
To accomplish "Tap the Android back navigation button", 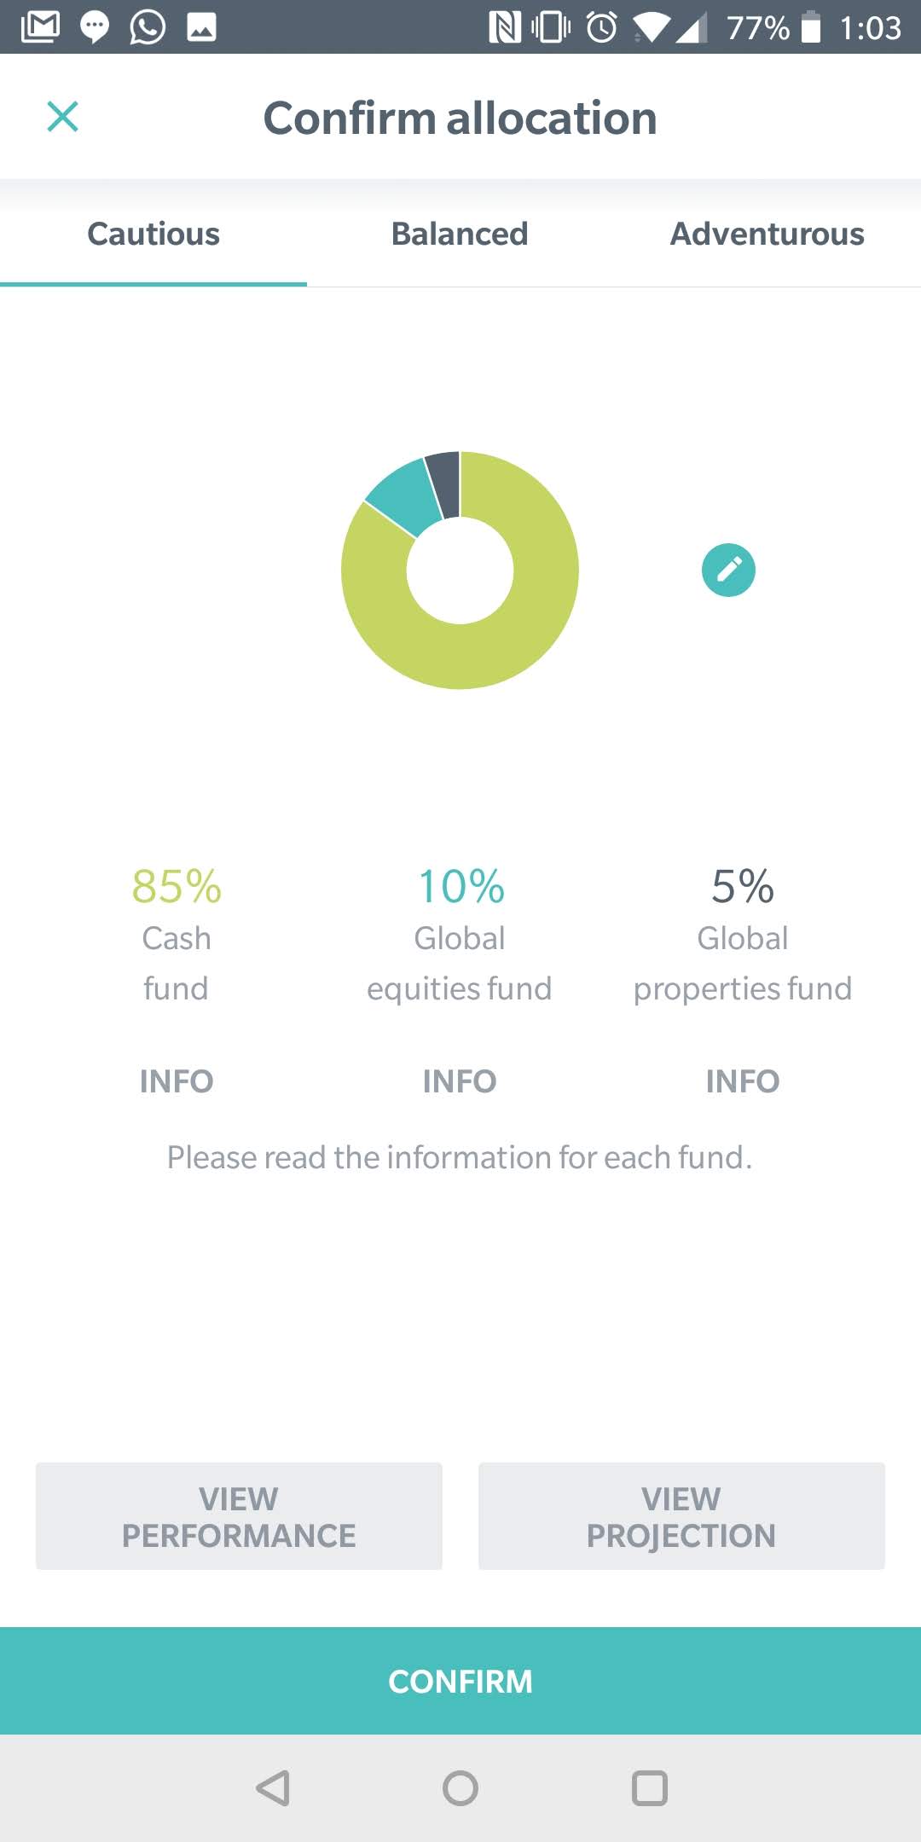I will 273,1788.
